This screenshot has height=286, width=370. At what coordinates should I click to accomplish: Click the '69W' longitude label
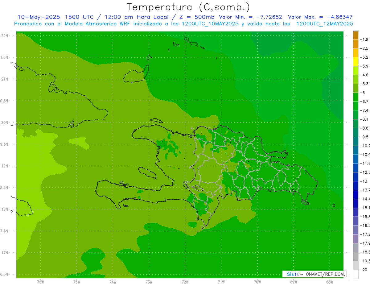[x=294, y=282]
